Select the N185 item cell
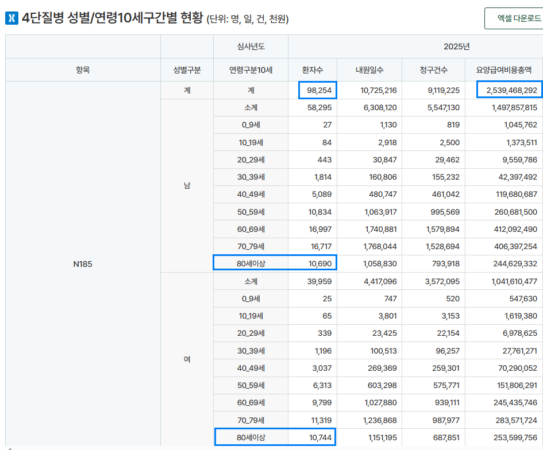The width and height of the screenshot is (543, 450). [x=83, y=264]
